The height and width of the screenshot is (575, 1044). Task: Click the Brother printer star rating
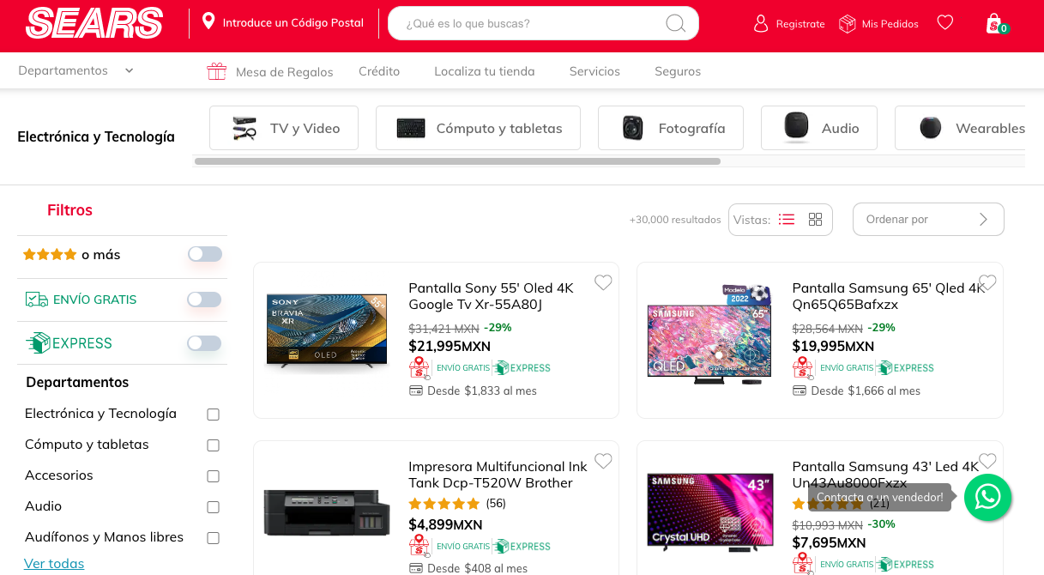click(x=444, y=504)
